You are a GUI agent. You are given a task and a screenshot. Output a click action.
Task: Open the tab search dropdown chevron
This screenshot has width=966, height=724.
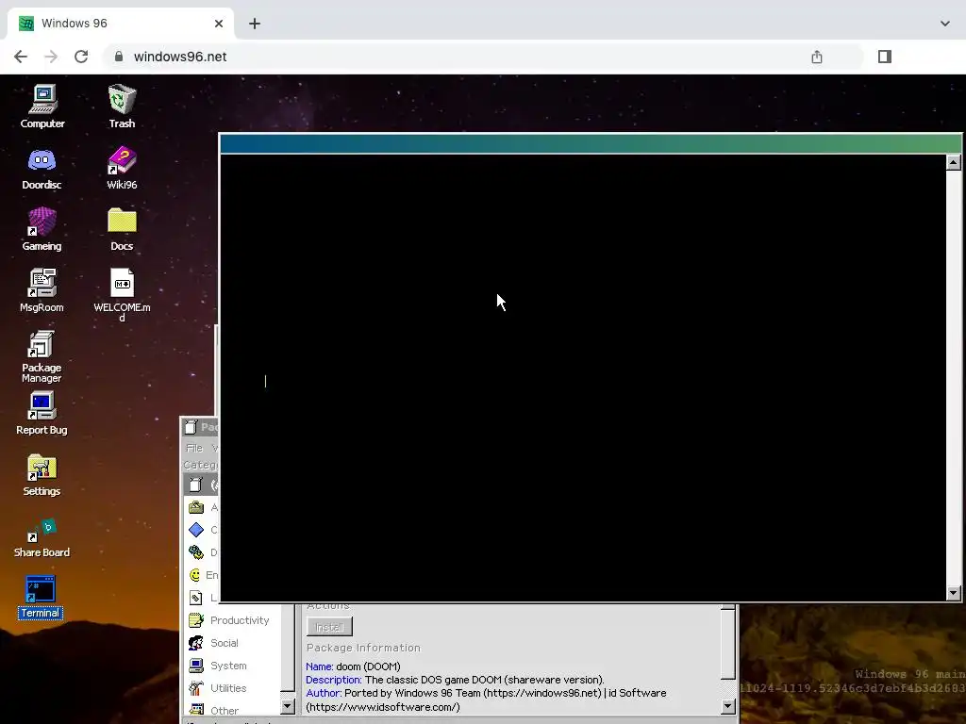tap(945, 24)
